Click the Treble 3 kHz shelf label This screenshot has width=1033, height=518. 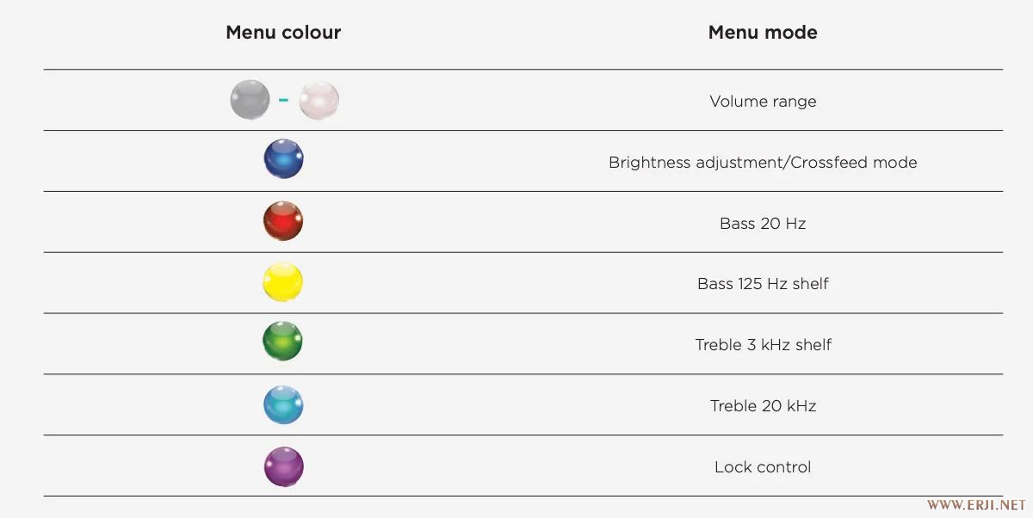tap(763, 345)
